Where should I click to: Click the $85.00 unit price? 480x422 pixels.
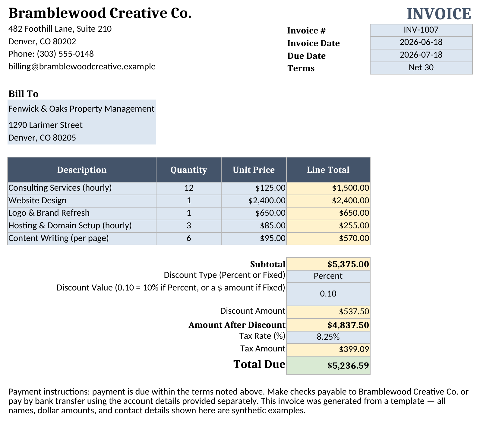(254, 226)
